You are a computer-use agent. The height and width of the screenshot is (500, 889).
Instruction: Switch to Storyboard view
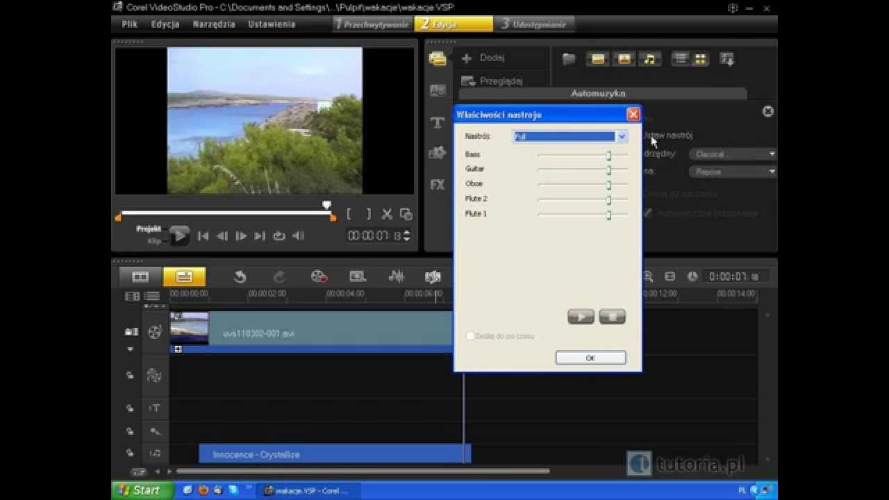click(140, 276)
